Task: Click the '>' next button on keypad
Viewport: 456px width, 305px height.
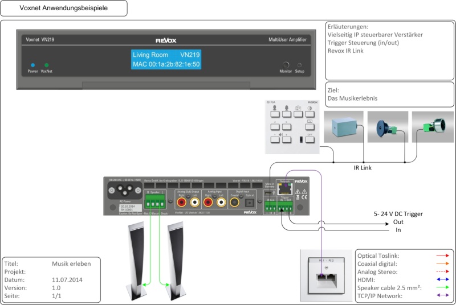Action: coord(287,126)
